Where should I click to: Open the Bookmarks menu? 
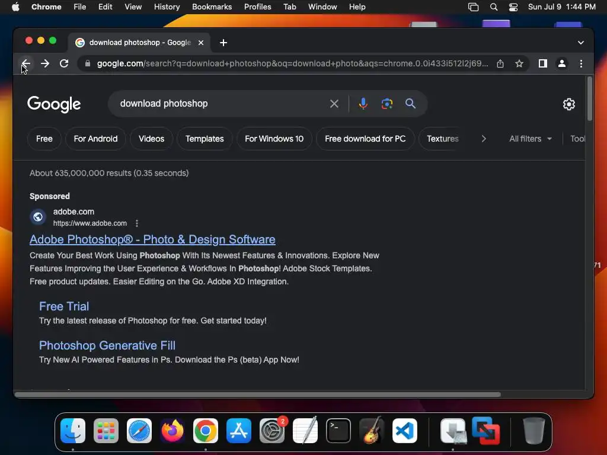point(212,7)
